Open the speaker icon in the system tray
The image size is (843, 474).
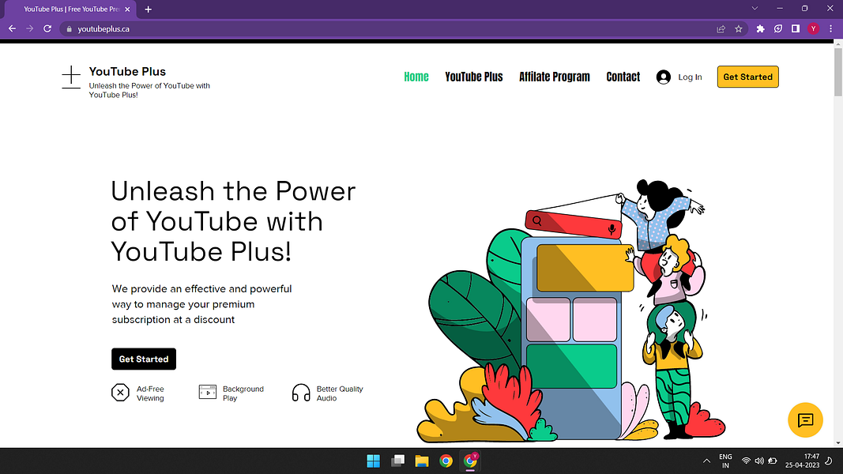click(x=759, y=460)
